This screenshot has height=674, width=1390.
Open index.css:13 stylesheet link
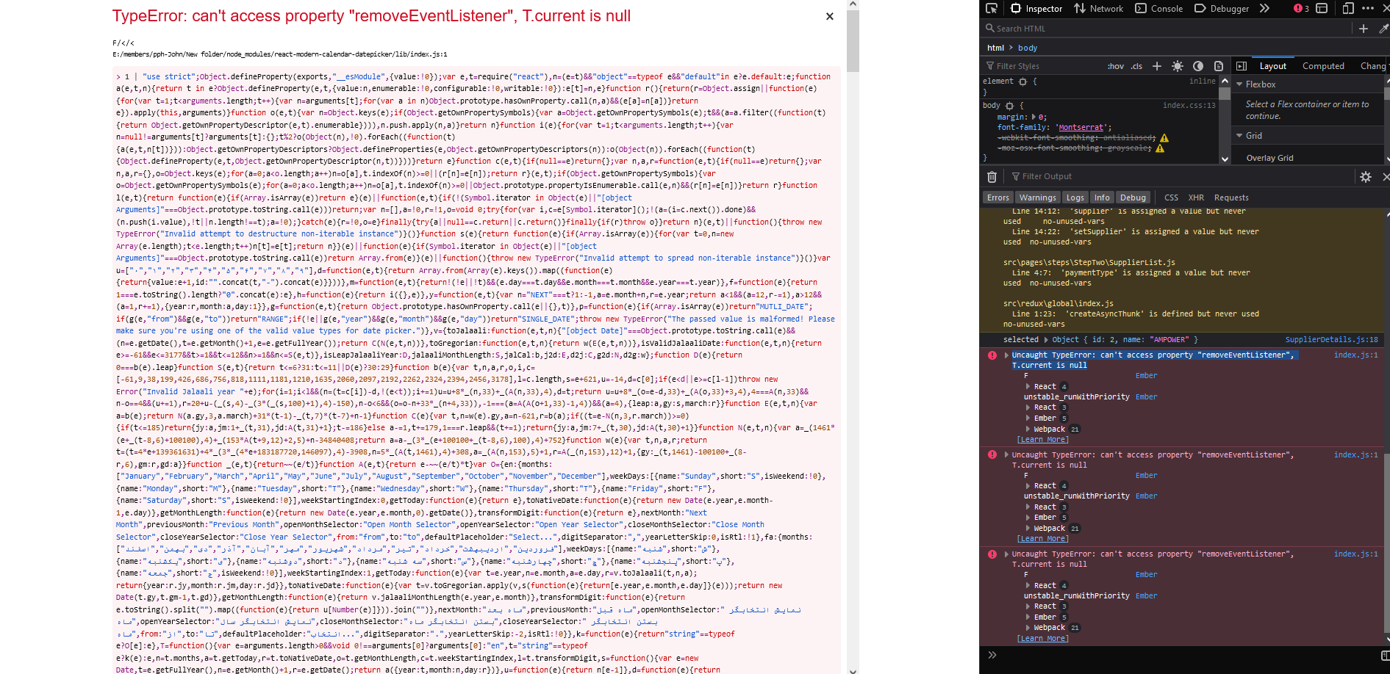click(x=1189, y=106)
